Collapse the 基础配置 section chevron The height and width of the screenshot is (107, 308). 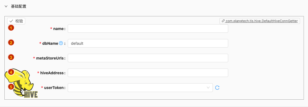[6, 7]
